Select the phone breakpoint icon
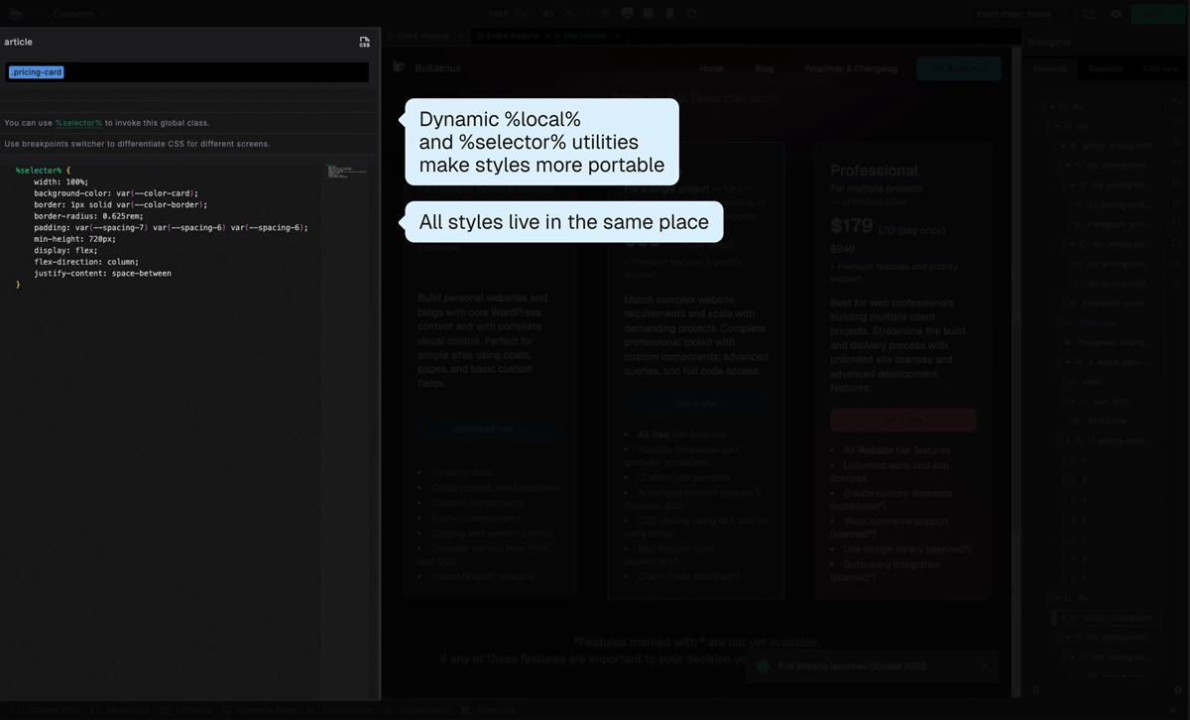This screenshot has width=1190, height=720. pyautogui.click(x=670, y=13)
